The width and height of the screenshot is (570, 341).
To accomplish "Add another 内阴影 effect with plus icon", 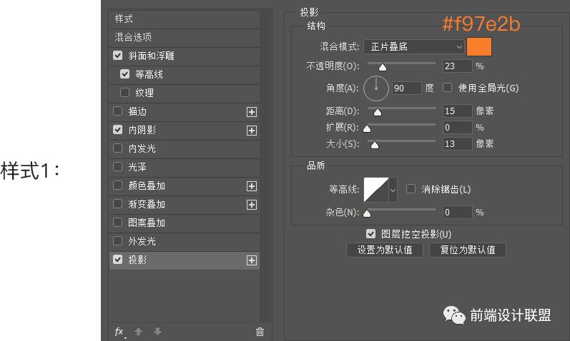I will pyautogui.click(x=252, y=131).
